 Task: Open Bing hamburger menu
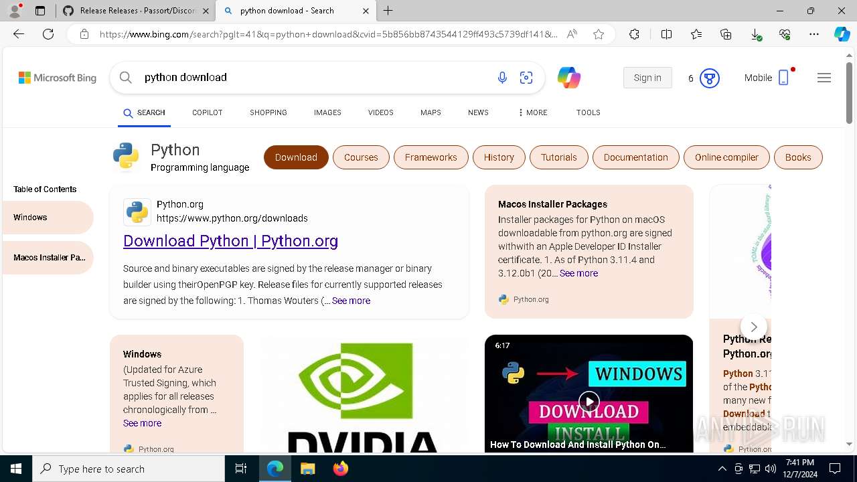(824, 78)
